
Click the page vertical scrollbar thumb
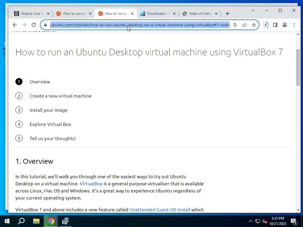[298, 67]
